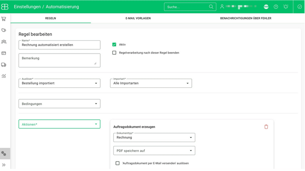The image size is (305, 171).
Task: Open the shopping cart orders sidebar icon
Action: (4, 19)
